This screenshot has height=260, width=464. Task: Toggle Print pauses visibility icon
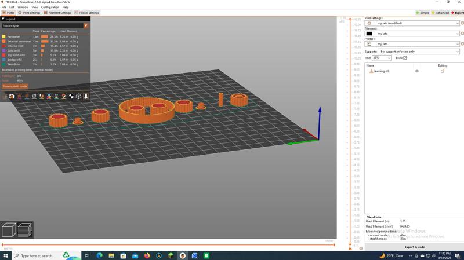coord(56,96)
